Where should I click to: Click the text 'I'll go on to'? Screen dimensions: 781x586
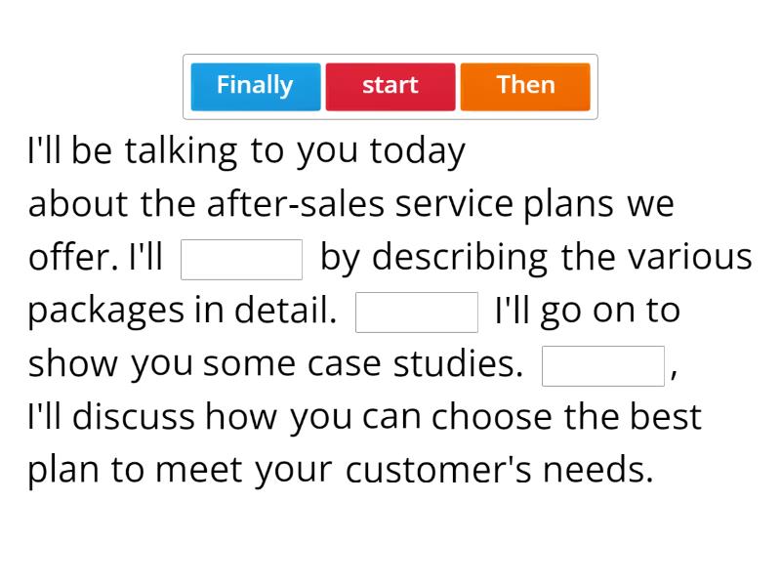tap(588, 311)
